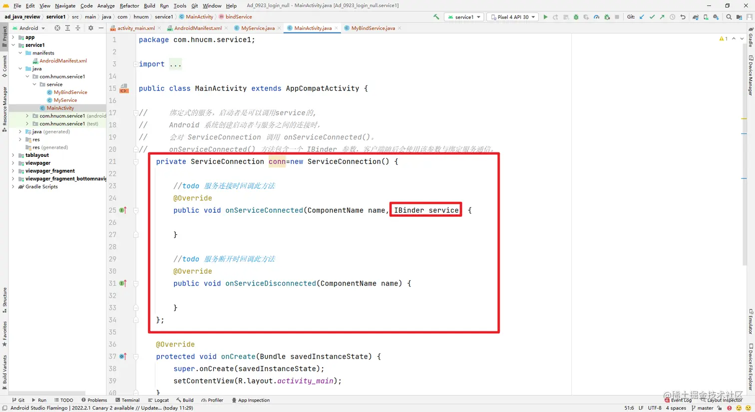755x412 pixels.
Task: Show Git history clock icon
Action: point(673,17)
